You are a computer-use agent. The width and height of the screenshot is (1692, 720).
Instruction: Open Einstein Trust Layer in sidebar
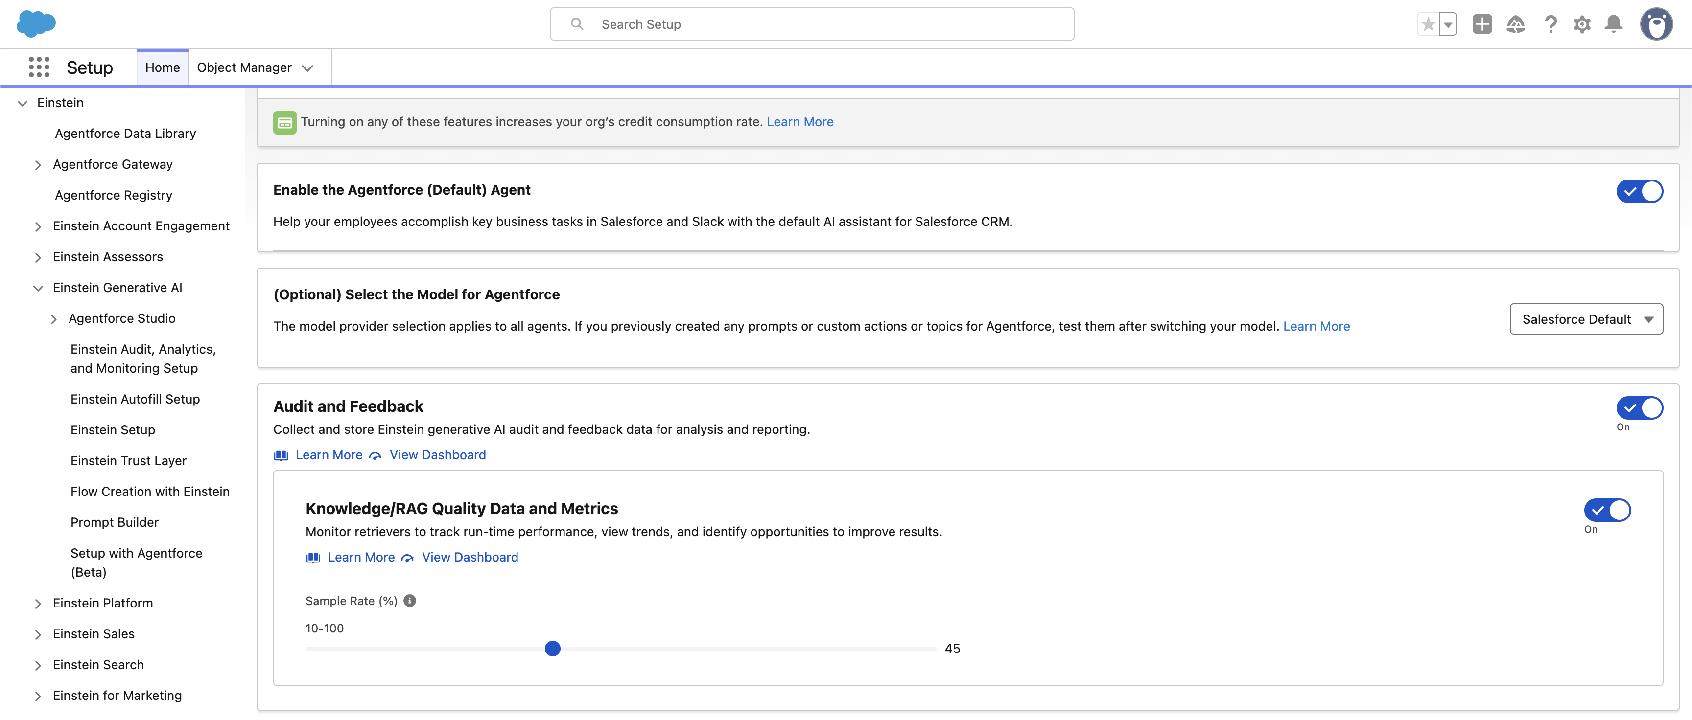(129, 461)
